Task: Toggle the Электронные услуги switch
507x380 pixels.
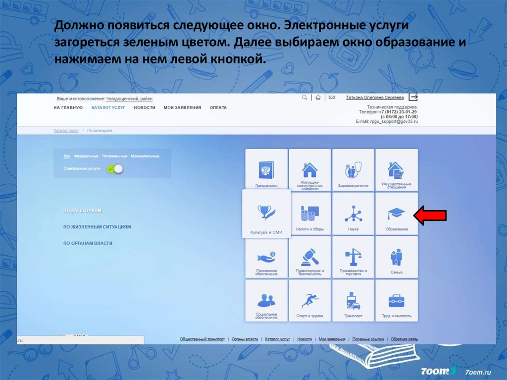Action: 114,169
